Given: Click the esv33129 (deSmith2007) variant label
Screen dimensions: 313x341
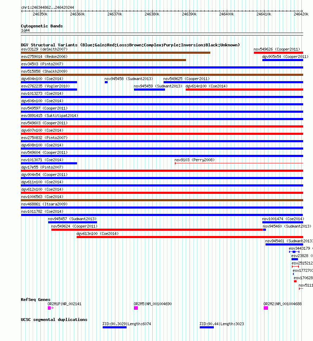Looking at the screenshot, I should tap(44, 49).
